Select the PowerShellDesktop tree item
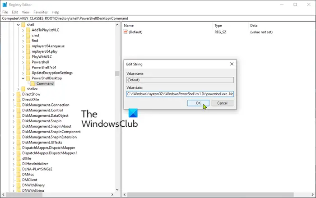Image resolution: width=316 pixels, height=198 pixels. point(47,78)
